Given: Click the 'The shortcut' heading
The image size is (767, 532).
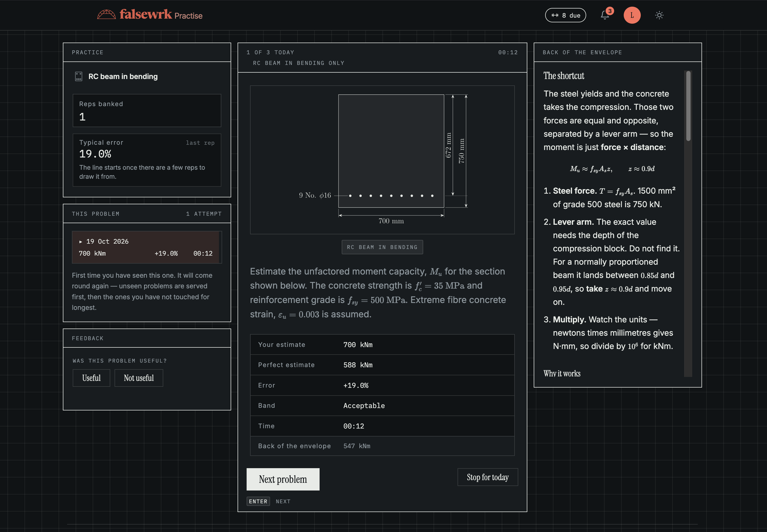Looking at the screenshot, I should [564, 76].
